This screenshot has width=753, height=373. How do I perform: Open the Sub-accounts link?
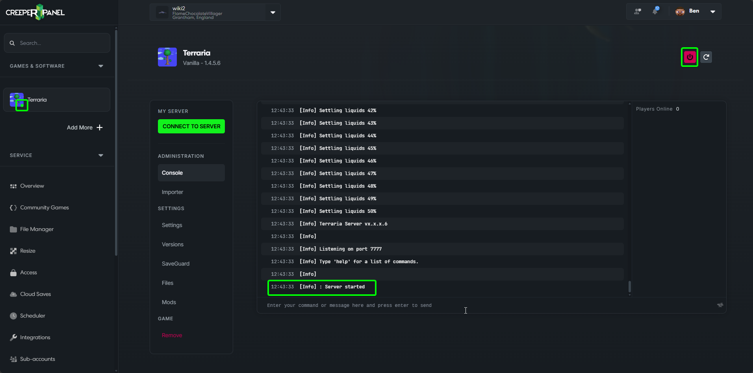(x=37, y=359)
